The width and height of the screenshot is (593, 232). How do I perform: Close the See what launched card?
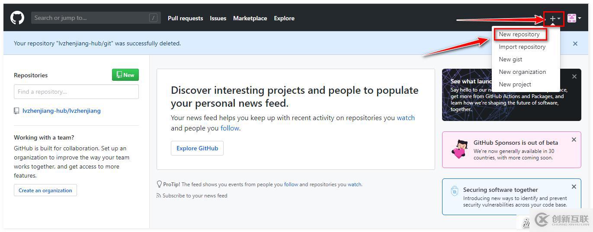tap(574, 76)
